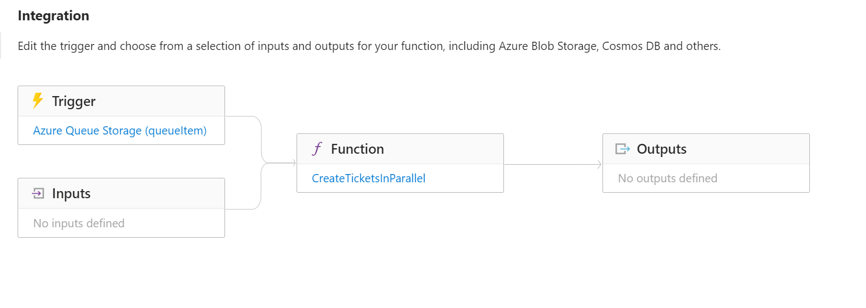Click the arrowhead pointing into Outputs box

pyautogui.click(x=599, y=164)
